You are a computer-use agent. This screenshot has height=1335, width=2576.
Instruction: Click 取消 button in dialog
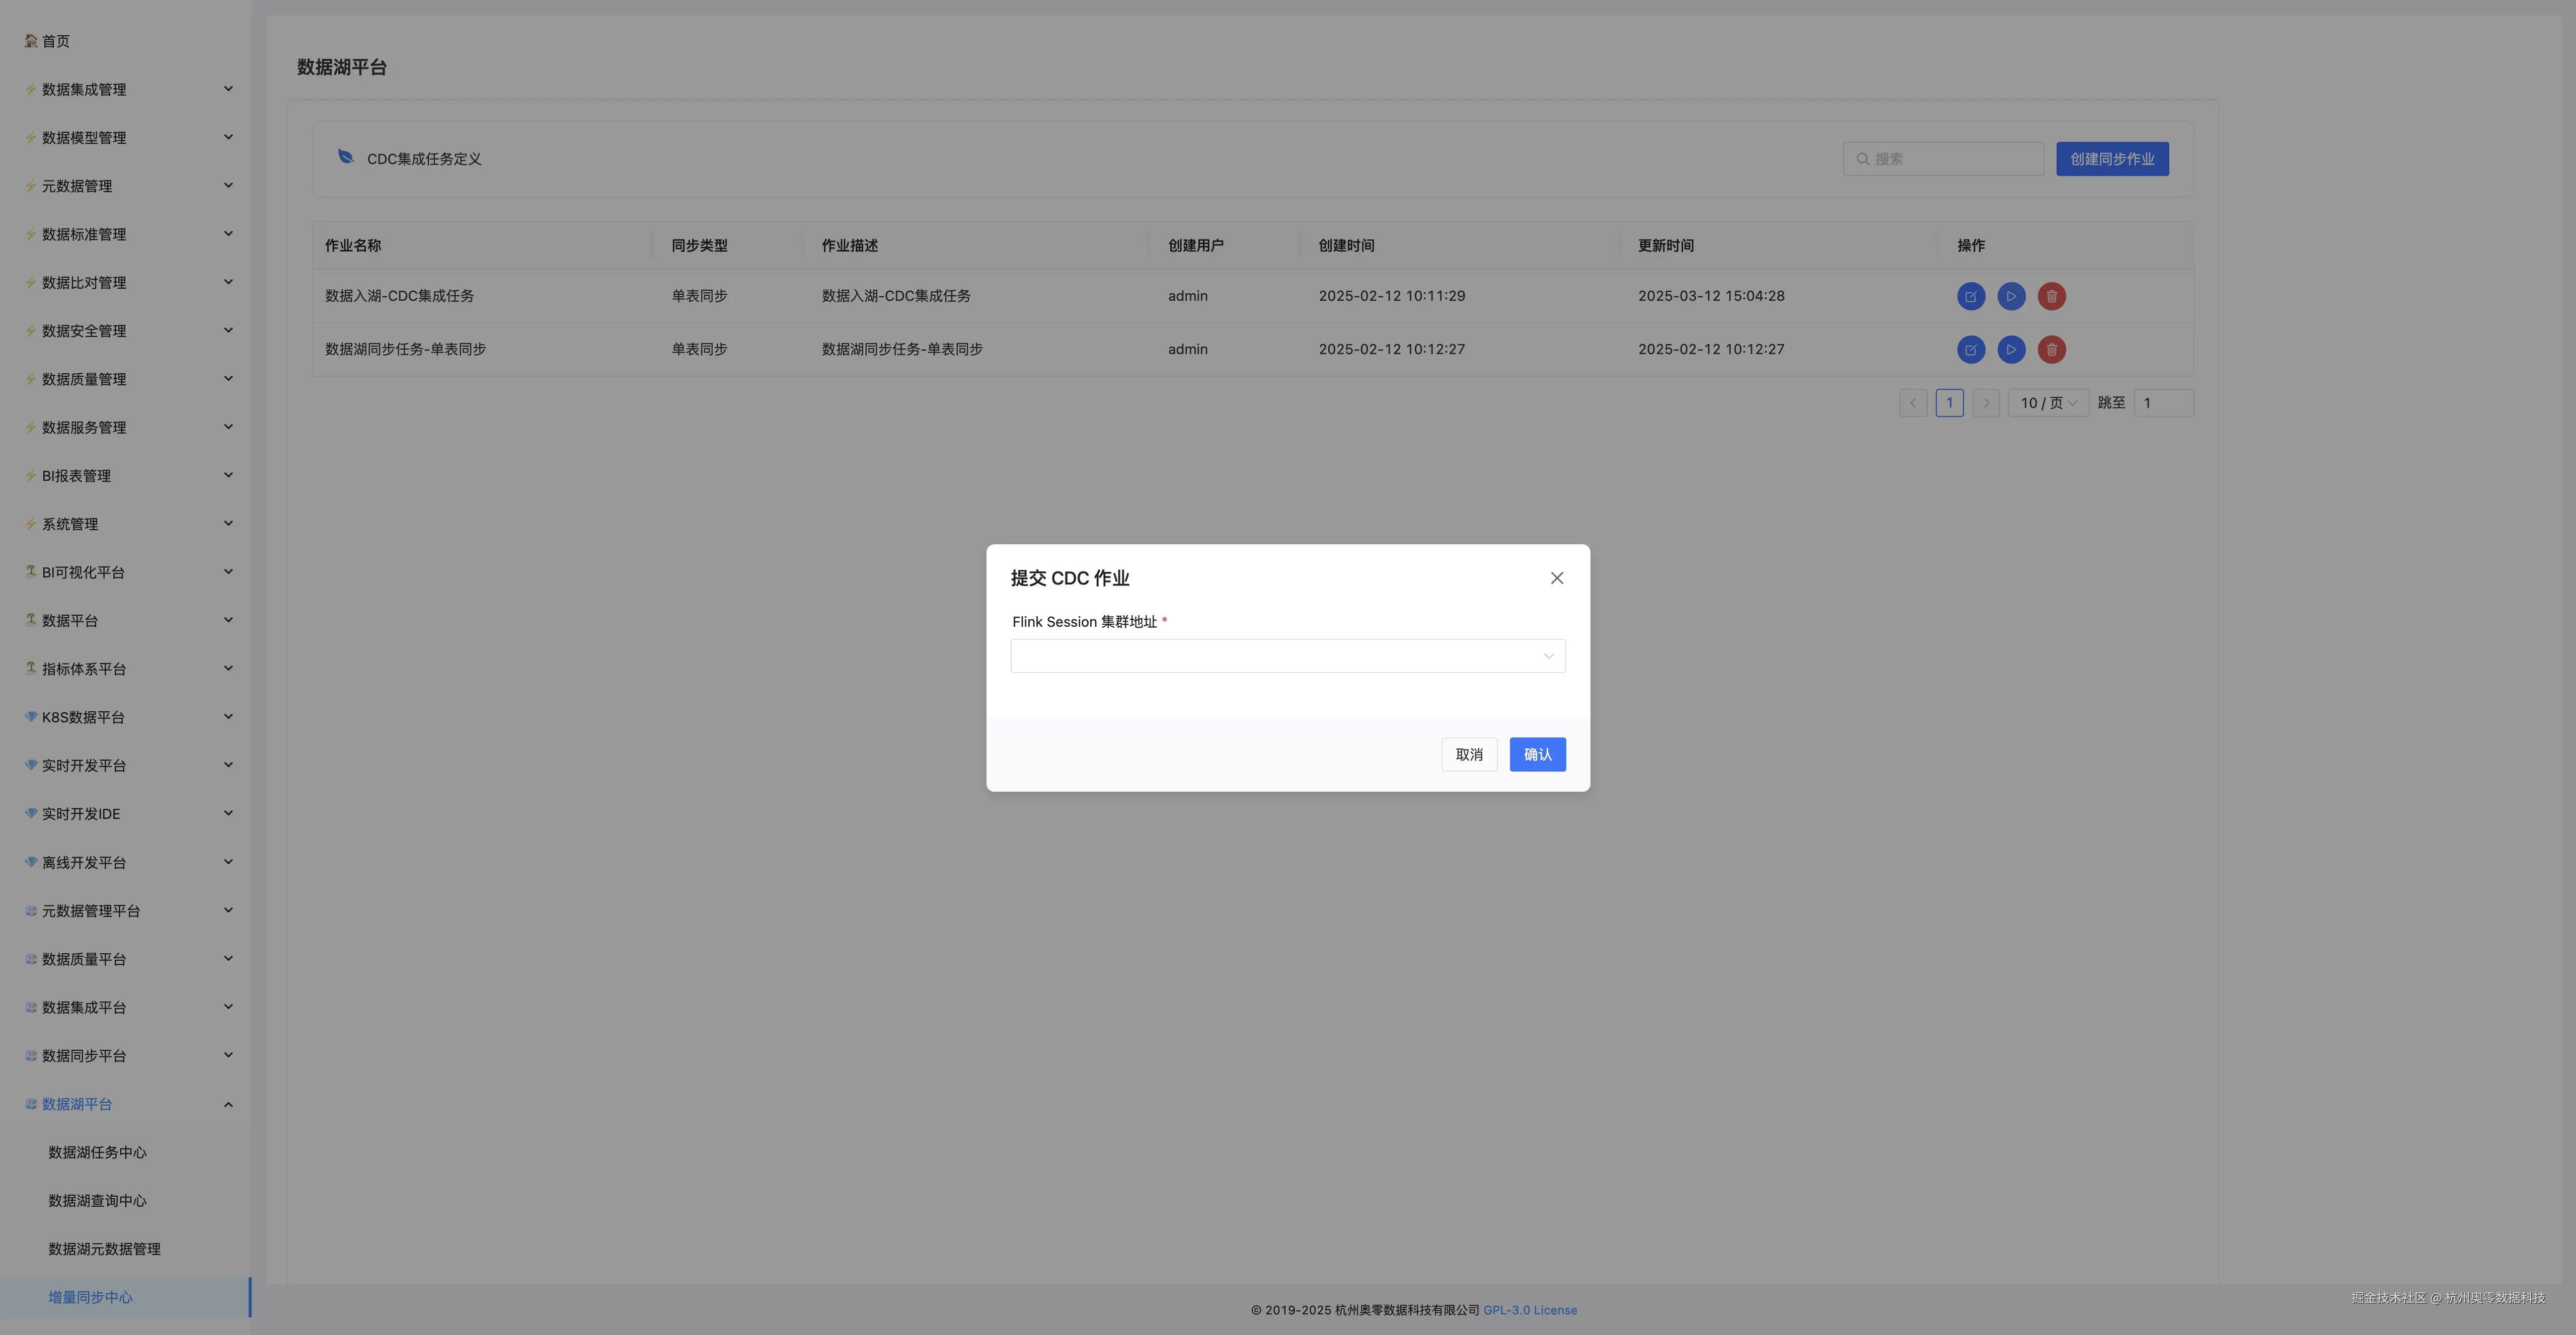[1468, 755]
